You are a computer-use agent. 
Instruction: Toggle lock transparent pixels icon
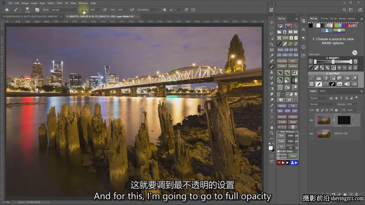pos(317,110)
